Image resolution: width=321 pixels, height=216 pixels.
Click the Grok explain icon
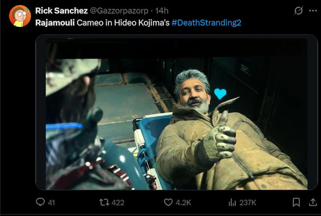298,11
